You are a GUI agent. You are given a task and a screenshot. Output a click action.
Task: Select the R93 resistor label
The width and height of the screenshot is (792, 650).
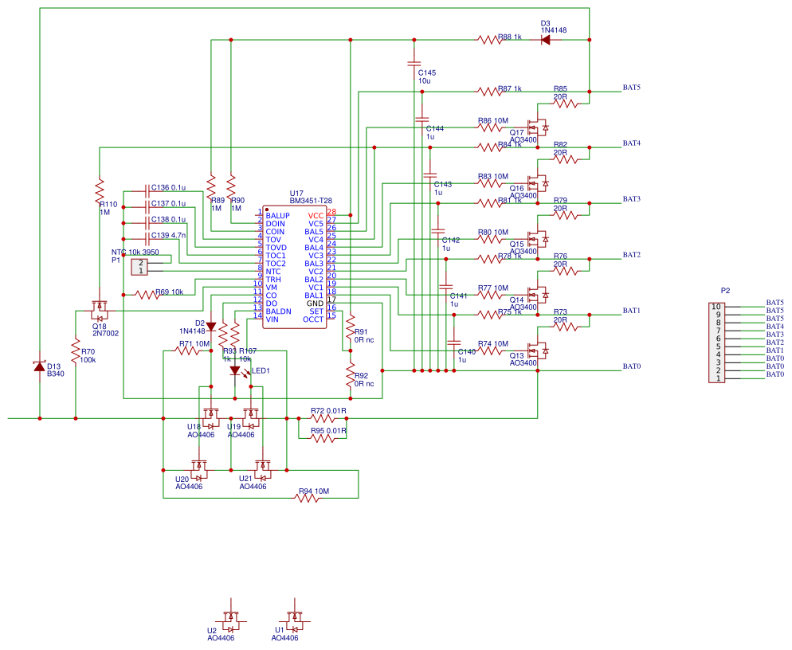(x=229, y=350)
